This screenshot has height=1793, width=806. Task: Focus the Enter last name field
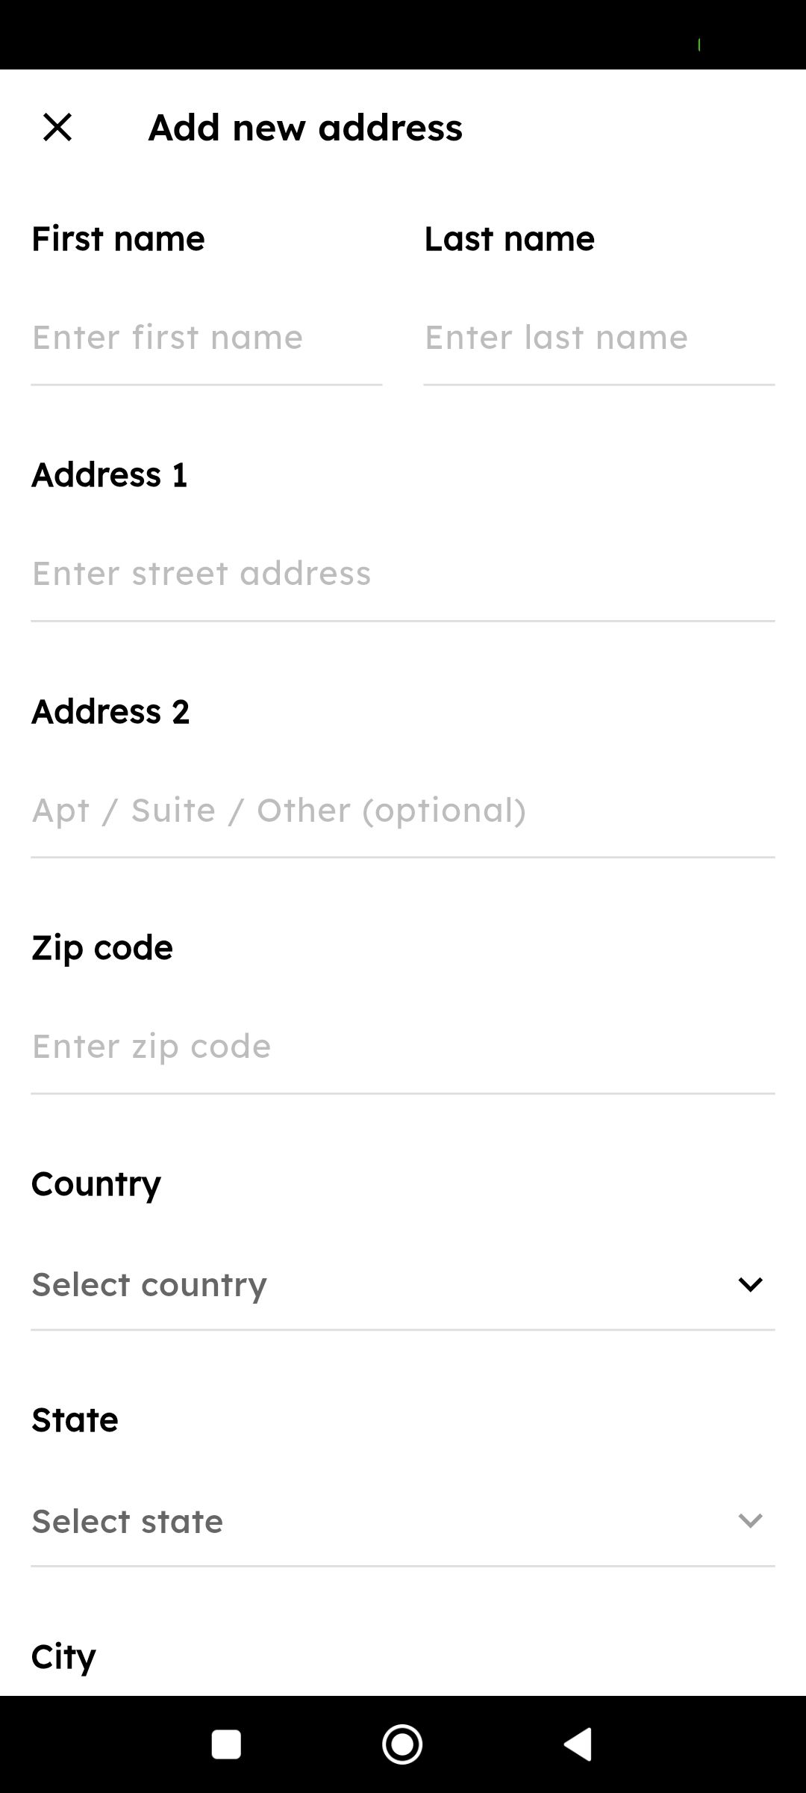[x=599, y=338]
